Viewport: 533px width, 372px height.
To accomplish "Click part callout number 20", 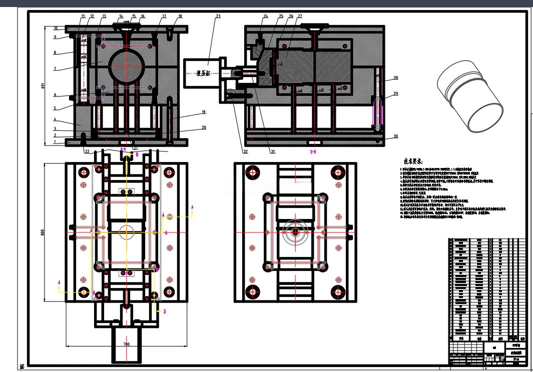I will tap(204, 127).
